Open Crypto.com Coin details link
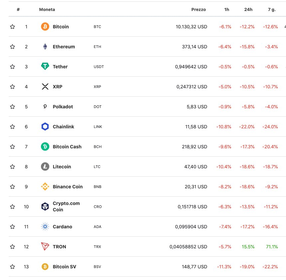286x280 pixels. pos(66,206)
